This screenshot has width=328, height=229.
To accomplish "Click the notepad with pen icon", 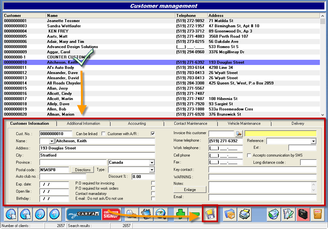I will (x=288, y=214).
